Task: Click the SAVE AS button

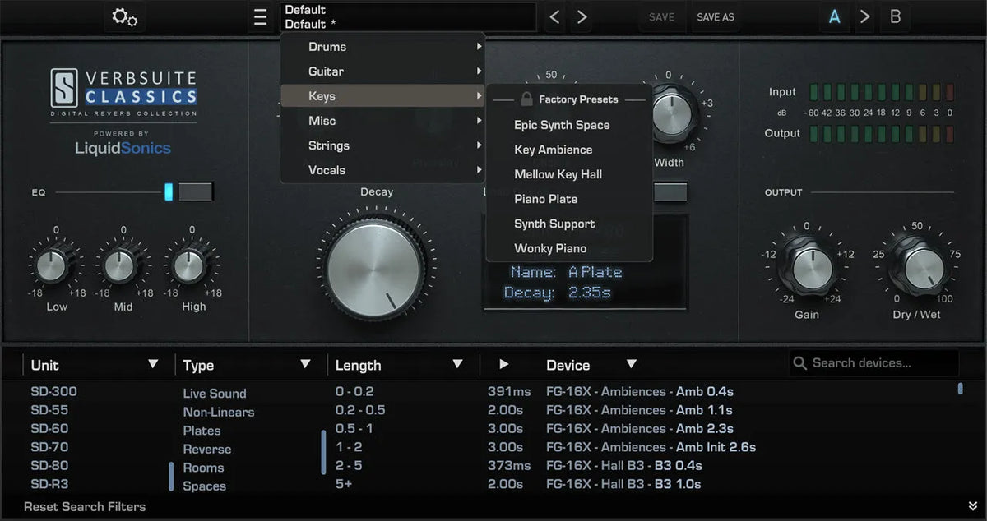Action: (x=715, y=16)
